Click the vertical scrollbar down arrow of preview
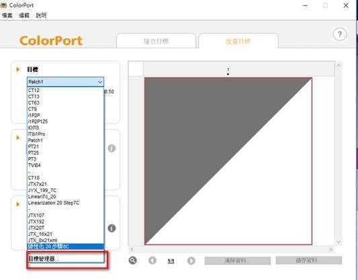 (x=339, y=242)
